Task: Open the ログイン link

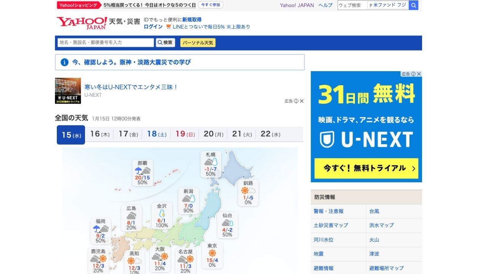Action: [x=153, y=27]
